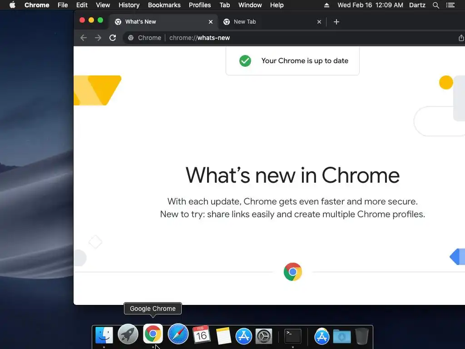Click the 'What's new in Chrome' heading
Image resolution: width=465 pixels, height=349 pixels.
[293, 175]
